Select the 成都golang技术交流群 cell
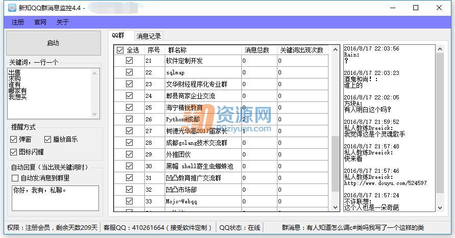 (x=203, y=143)
